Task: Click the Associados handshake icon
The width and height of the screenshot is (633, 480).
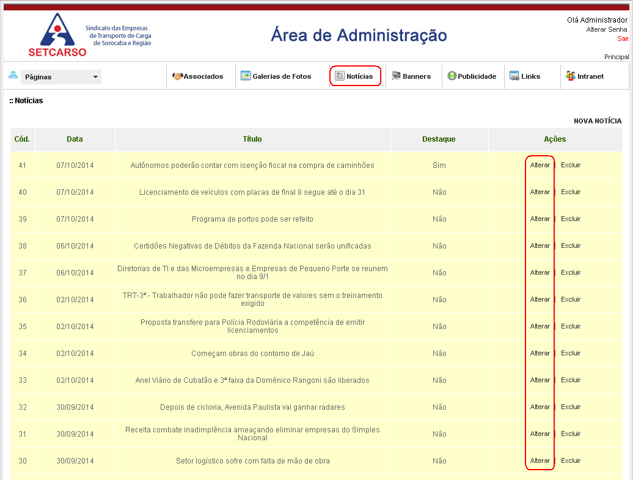Action: click(x=178, y=76)
